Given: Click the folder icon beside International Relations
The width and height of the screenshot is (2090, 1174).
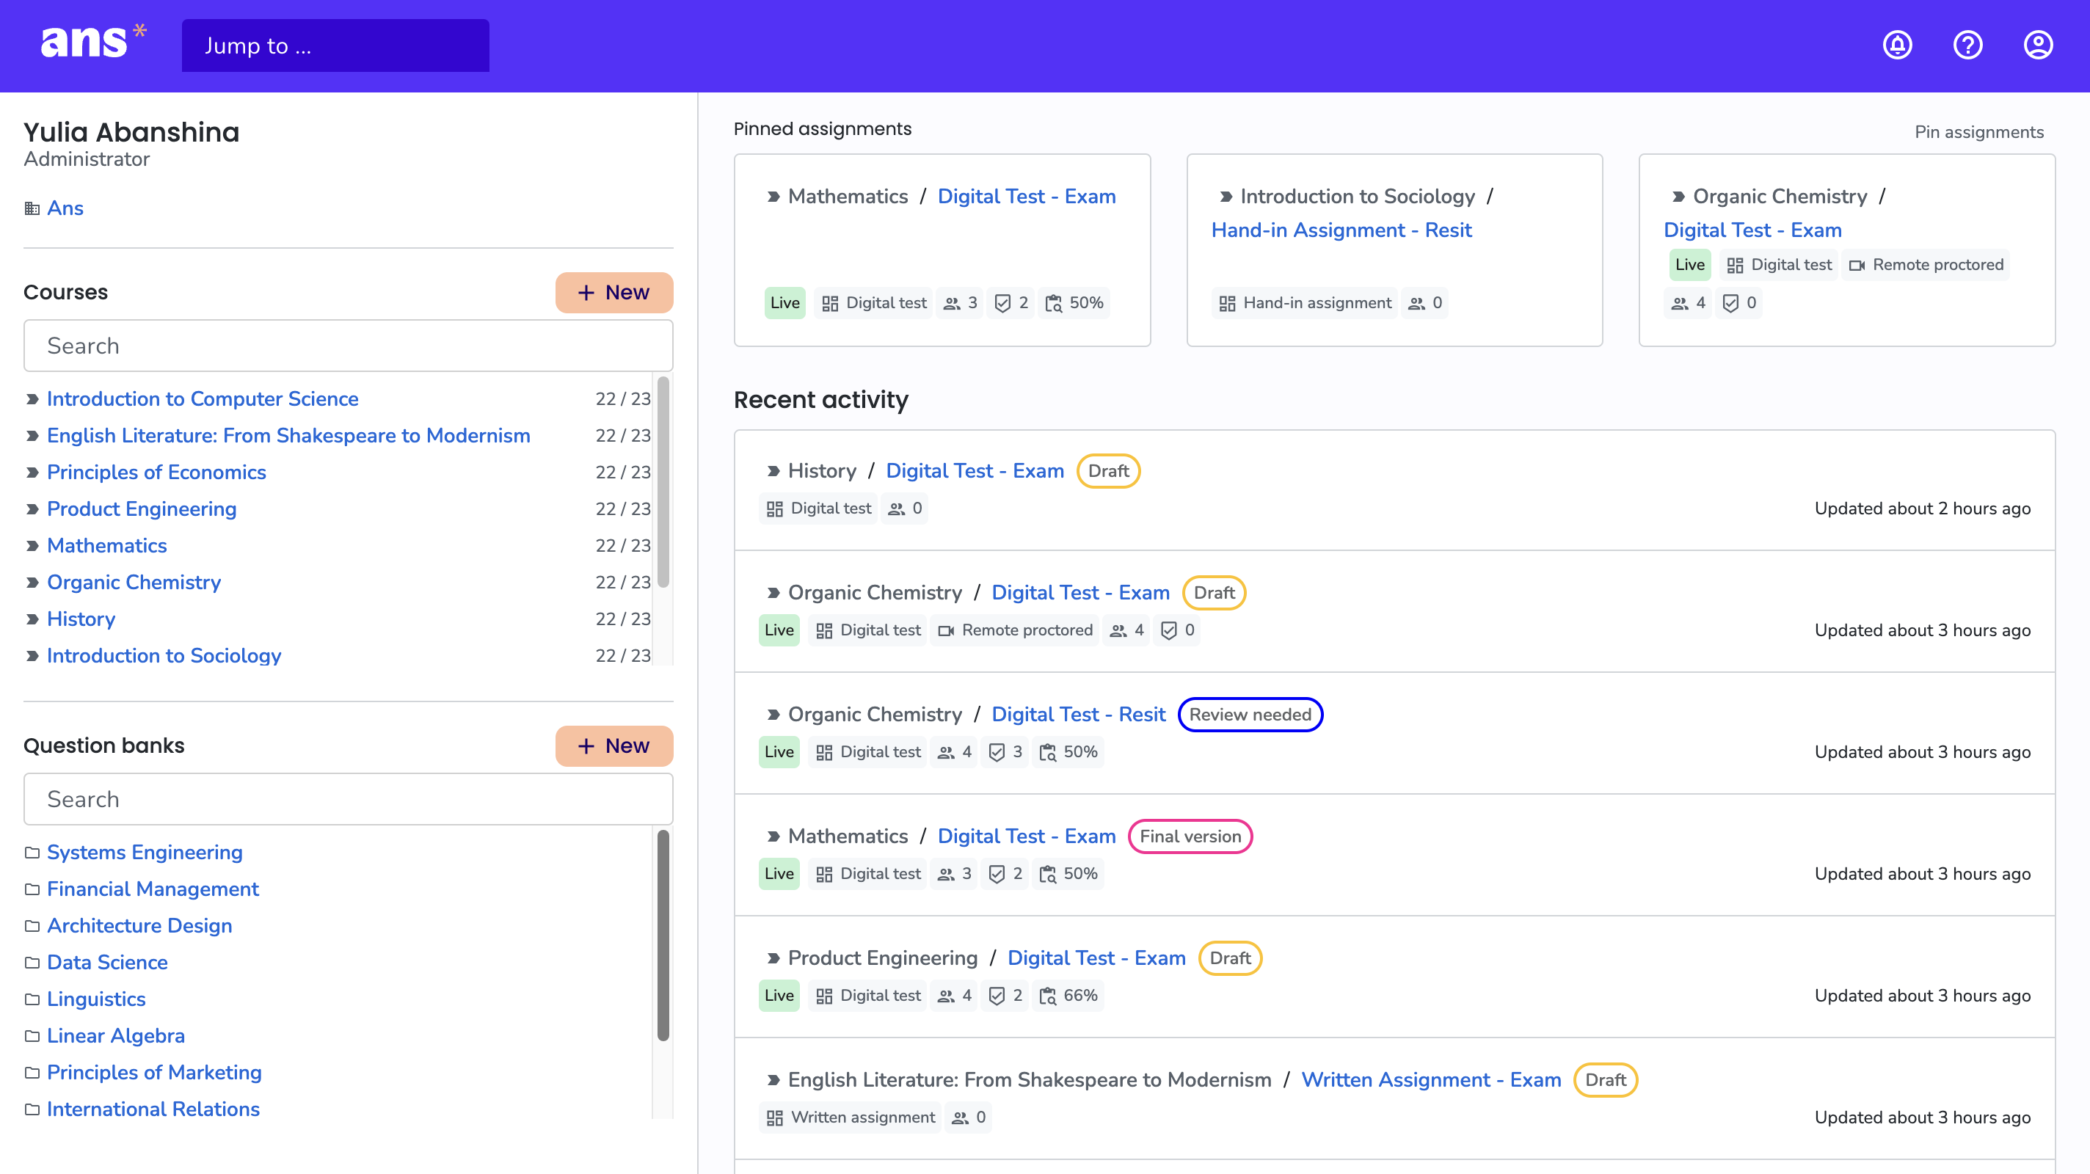Looking at the screenshot, I should [32, 1109].
